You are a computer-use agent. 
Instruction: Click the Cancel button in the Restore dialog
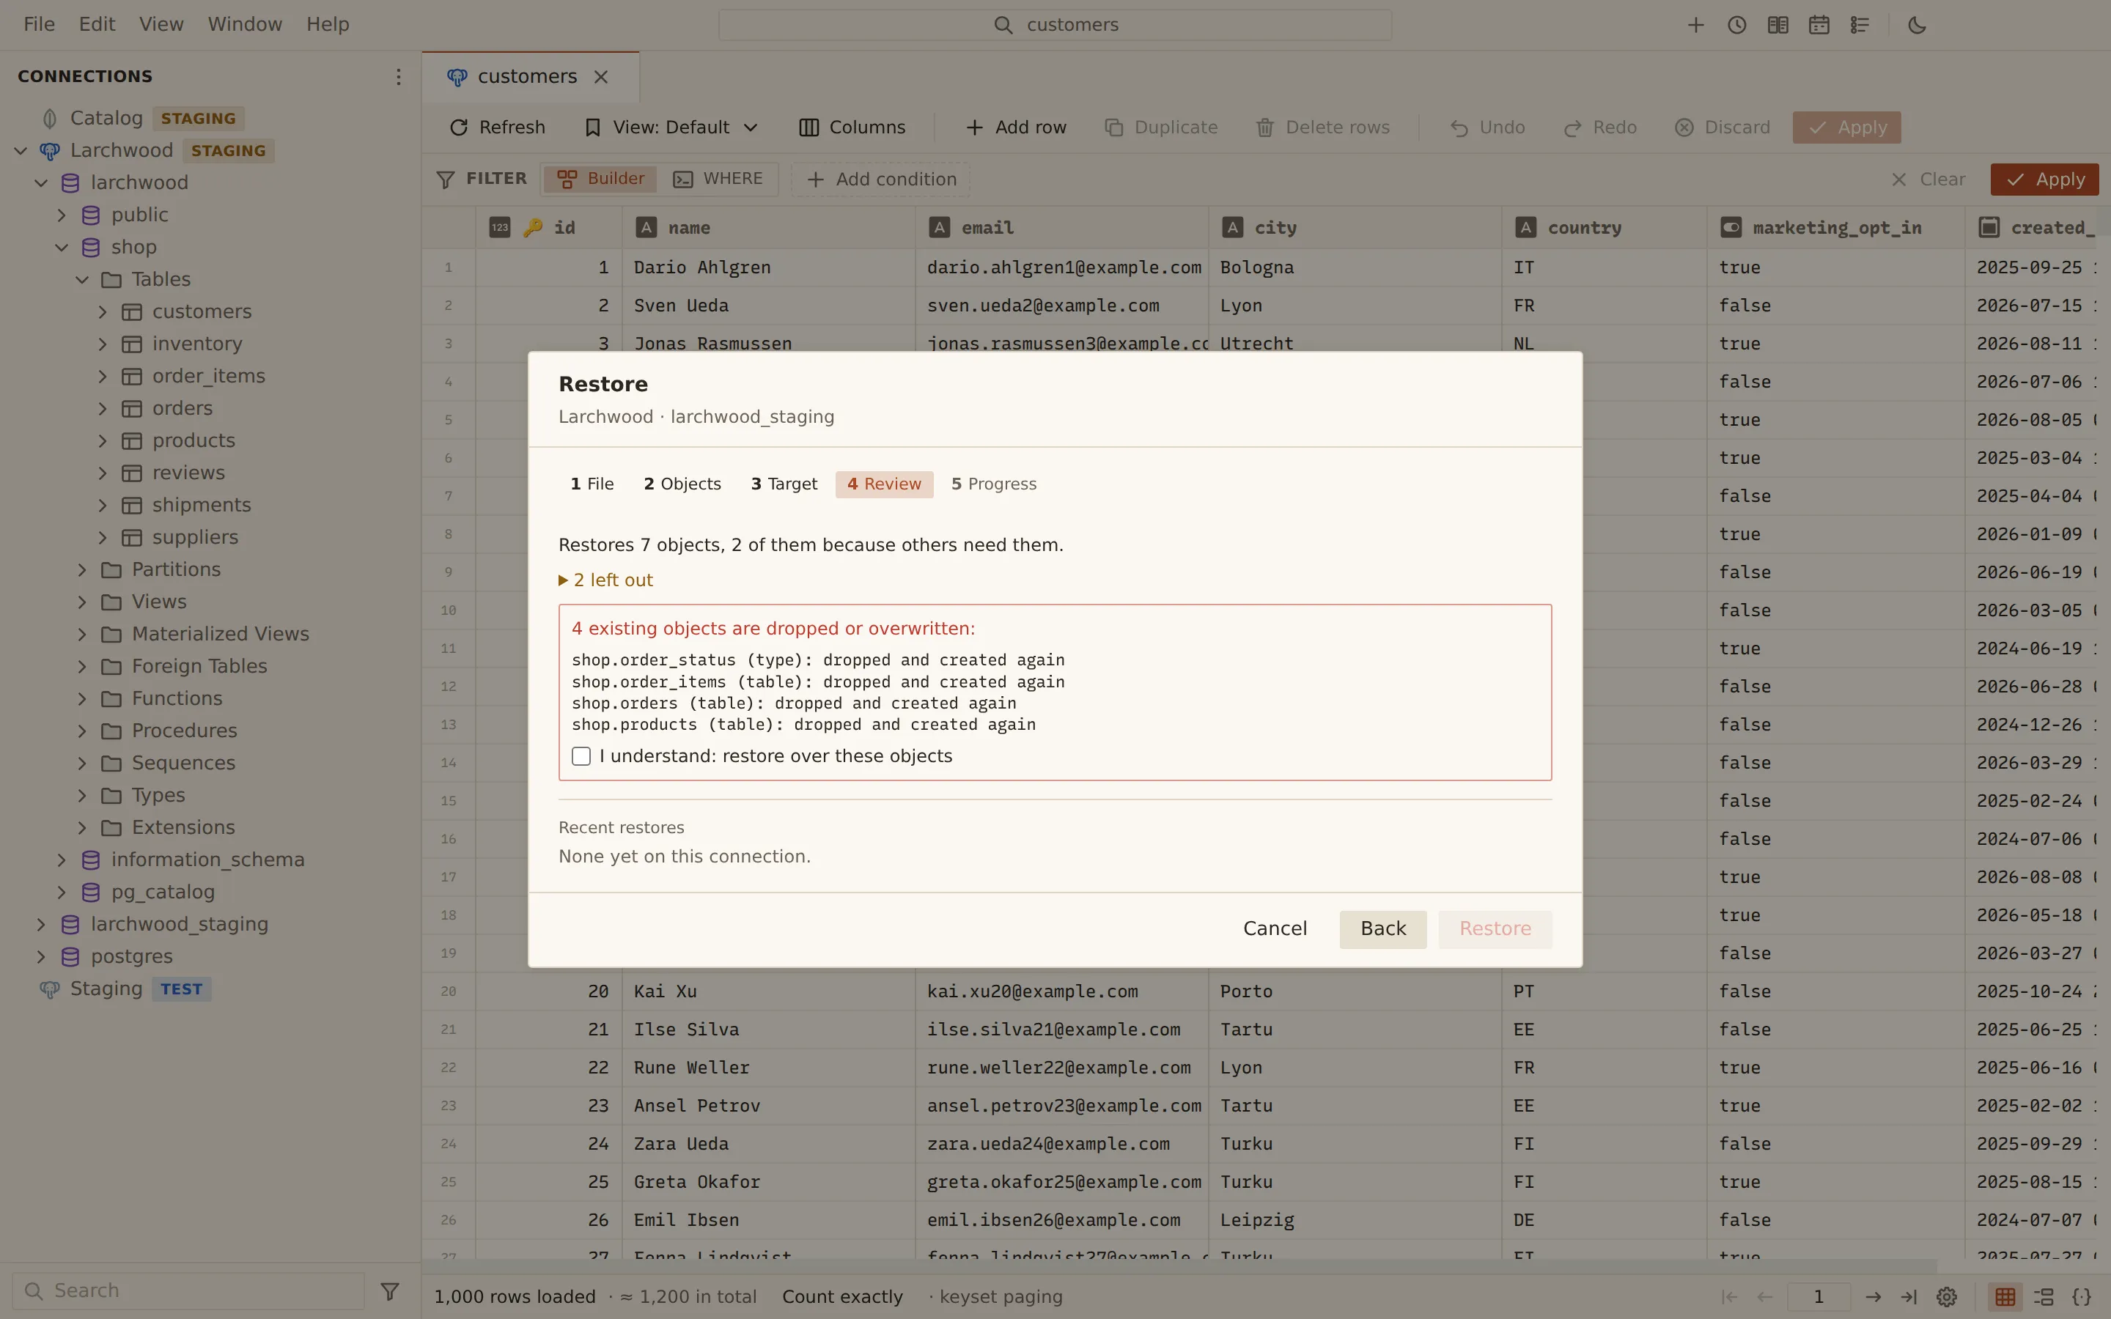(x=1275, y=929)
